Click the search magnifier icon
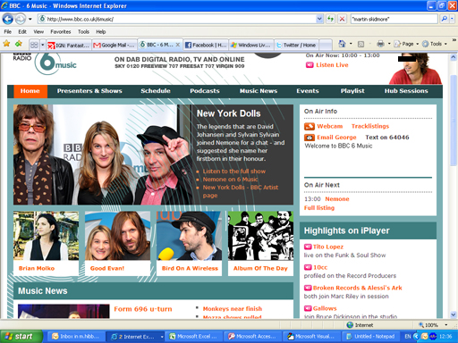The width and height of the screenshot is (458, 343). (444, 19)
